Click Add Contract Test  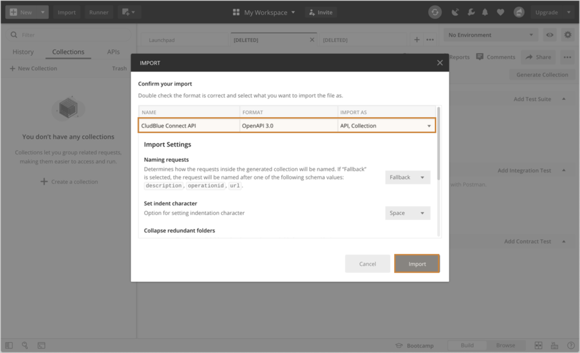(x=527, y=241)
